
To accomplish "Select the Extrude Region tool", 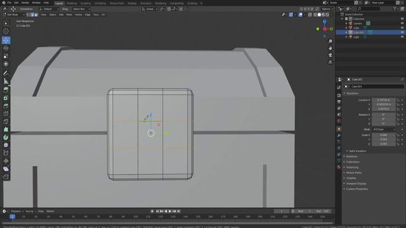I will pos(6,90).
